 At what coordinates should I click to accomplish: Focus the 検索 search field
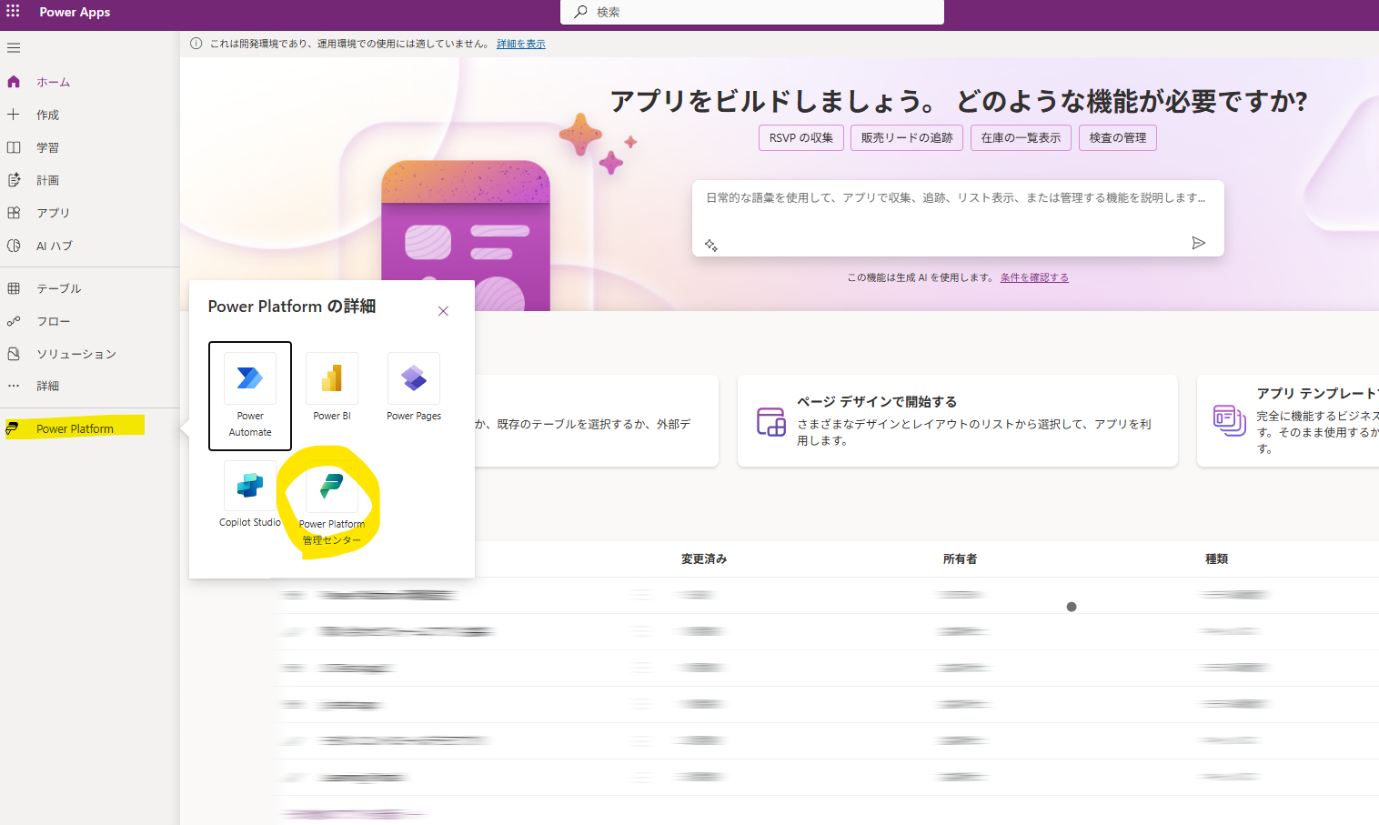click(x=752, y=12)
